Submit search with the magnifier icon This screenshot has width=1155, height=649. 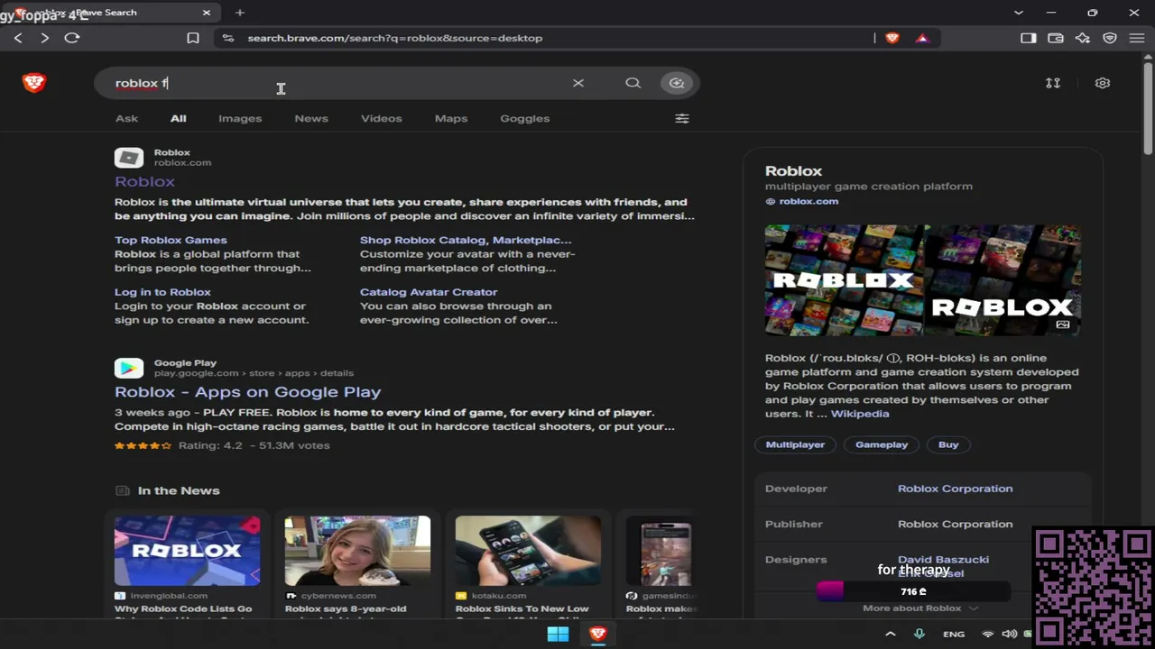tap(633, 83)
